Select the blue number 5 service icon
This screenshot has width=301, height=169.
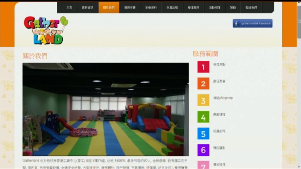(x=203, y=133)
